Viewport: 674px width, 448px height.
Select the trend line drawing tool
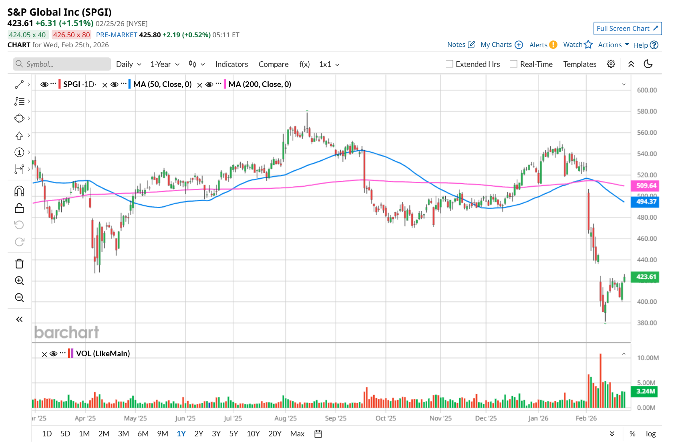point(19,85)
